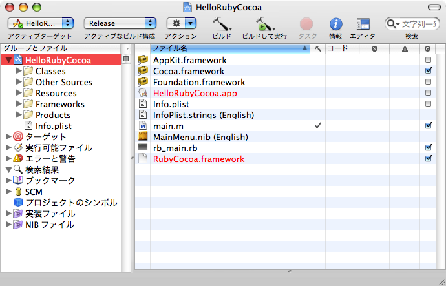The width and height of the screenshot is (446, 286).
Task: Check target checkbox for Info.plist row
Action: [x=428, y=104]
